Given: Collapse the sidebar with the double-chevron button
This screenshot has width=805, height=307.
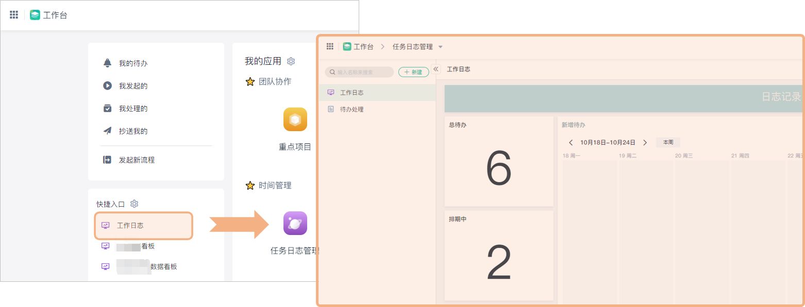Looking at the screenshot, I should click(x=436, y=69).
